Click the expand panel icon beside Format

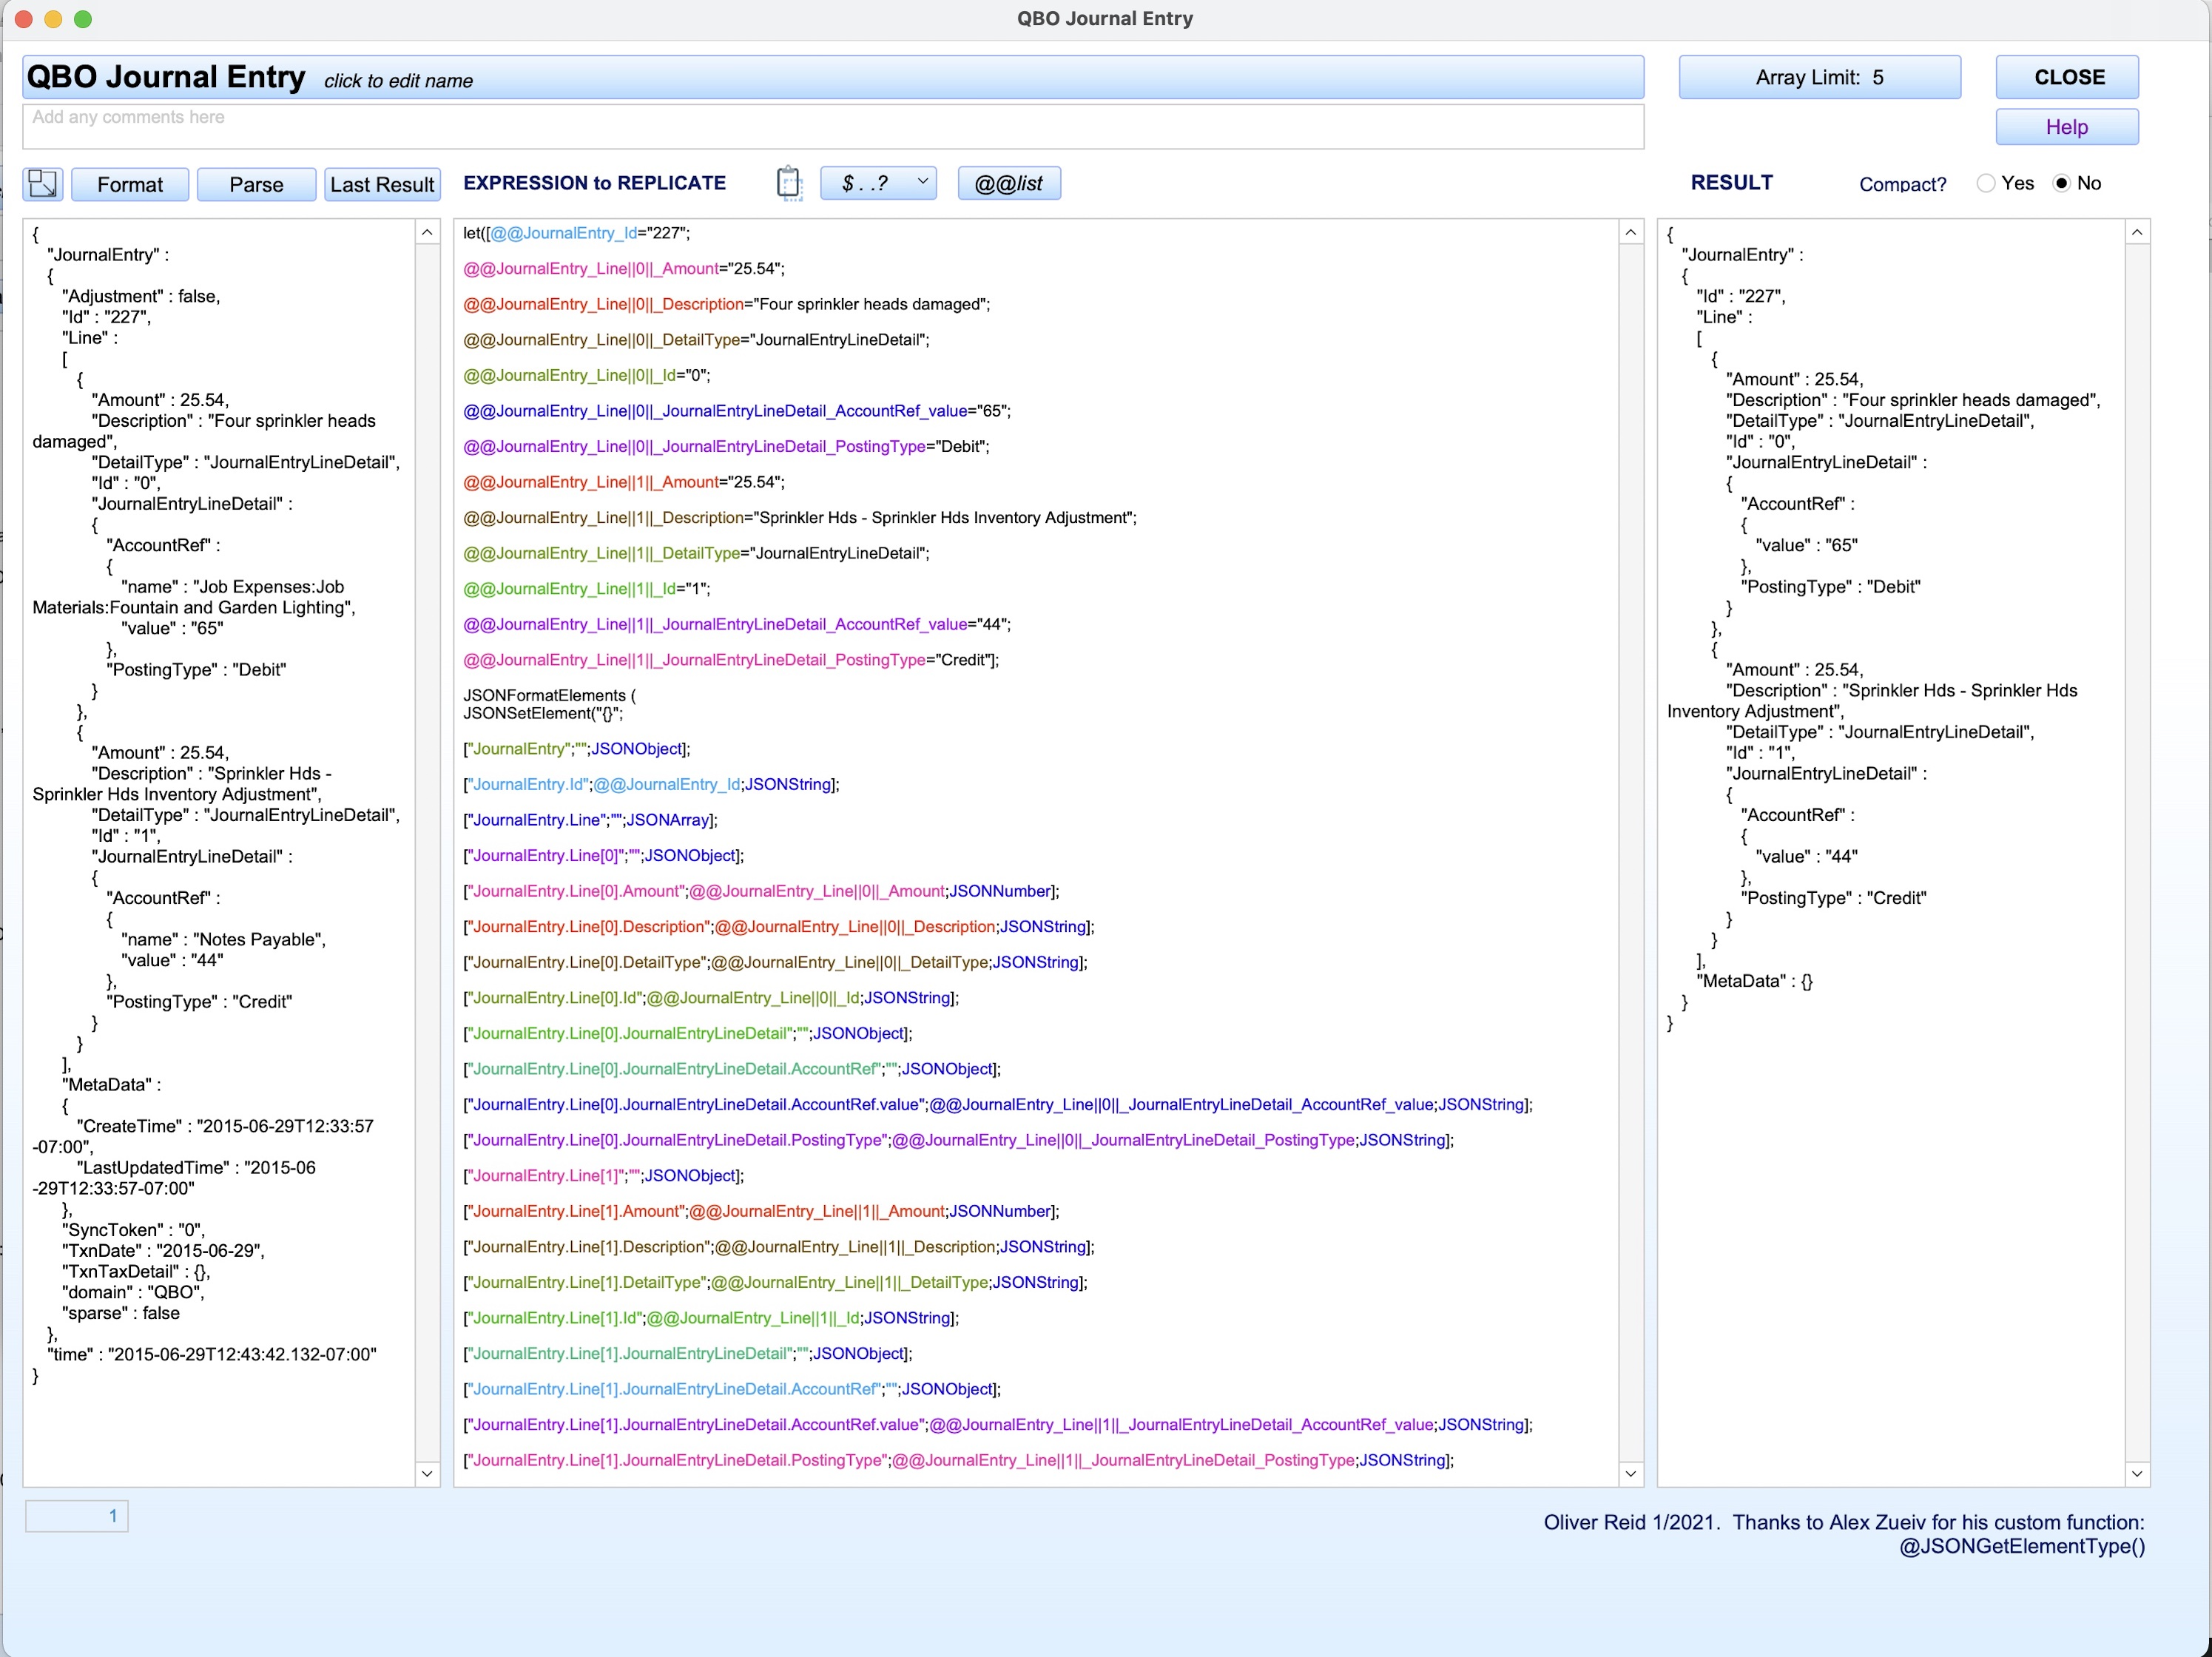click(x=43, y=184)
